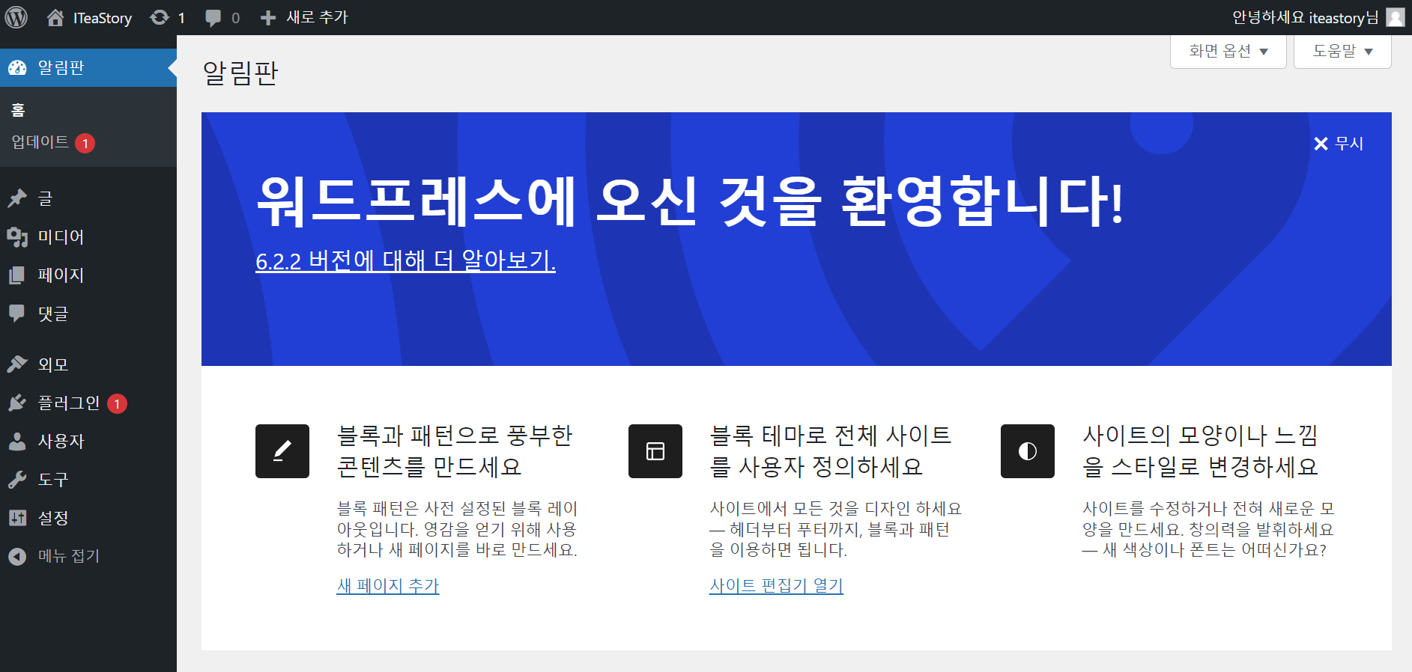Screen dimensions: 1412x672
Task: Open the 6.2.2 버전에 대해 더 알아보기 link
Action: point(405,260)
